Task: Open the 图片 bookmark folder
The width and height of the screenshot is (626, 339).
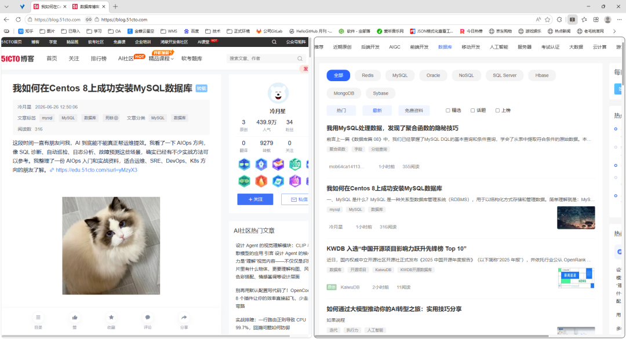Action: [x=47, y=31]
